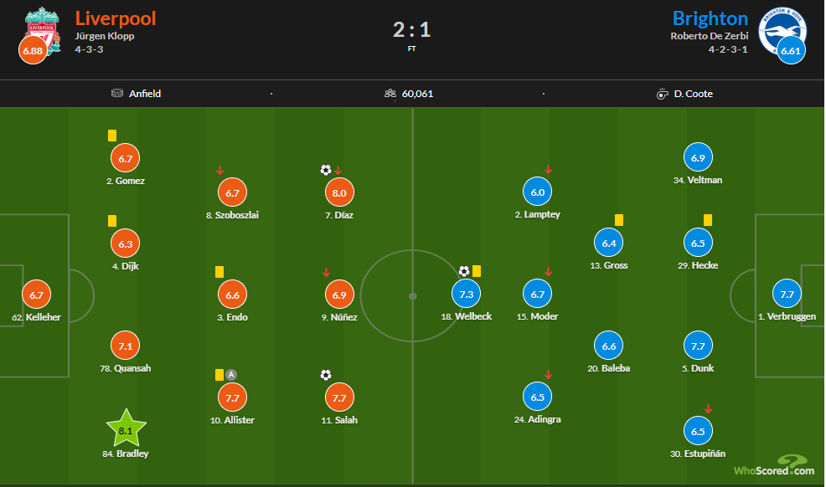Click Liverpool's 6.88 team rating badge
The width and height of the screenshot is (826, 487).
[x=33, y=50]
